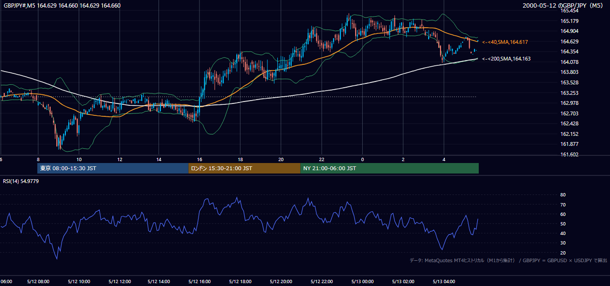Viewport: 610px width, 286px height.
Task: Click the MetaQuotes MT4 data source note
Action: click(x=508, y=260)
